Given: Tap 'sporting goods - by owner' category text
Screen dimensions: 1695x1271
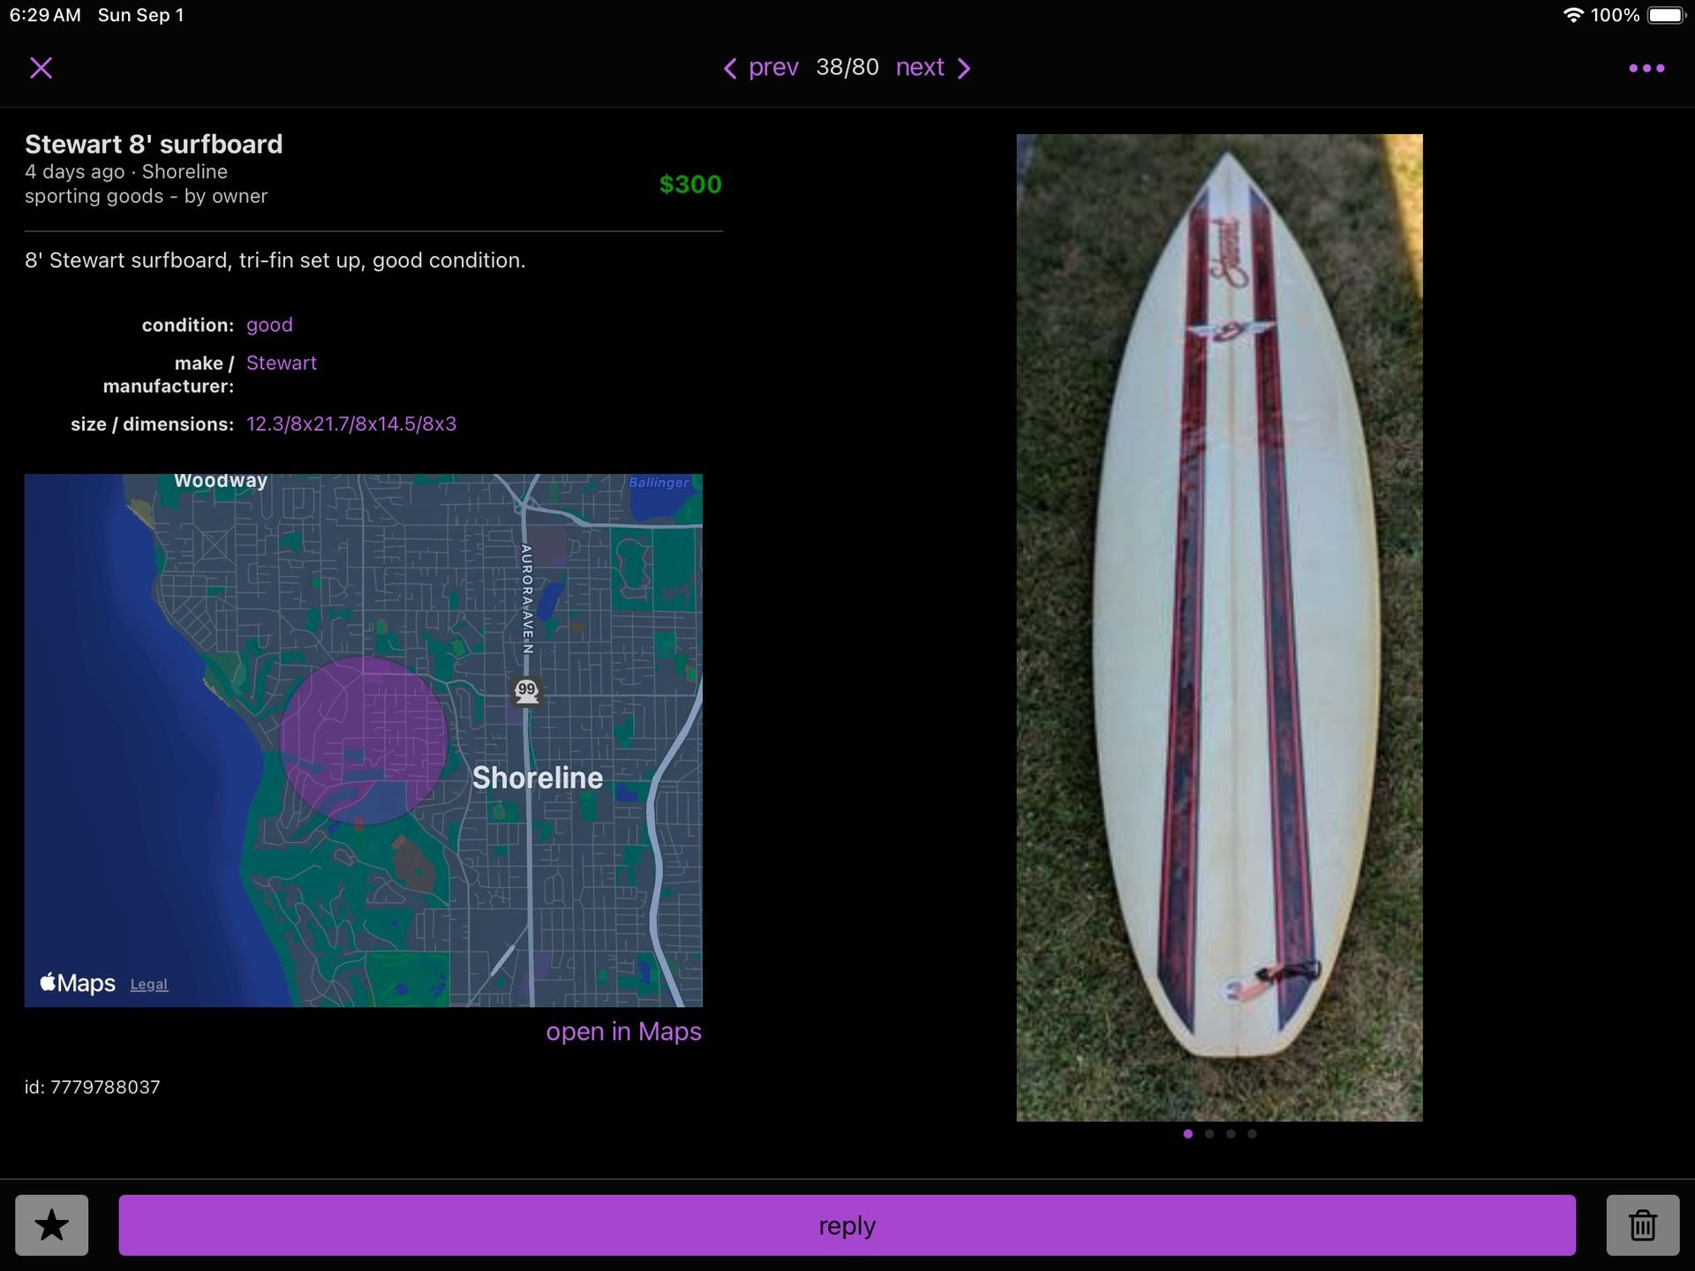Looking at the screenshot, I should pos(147,196).
